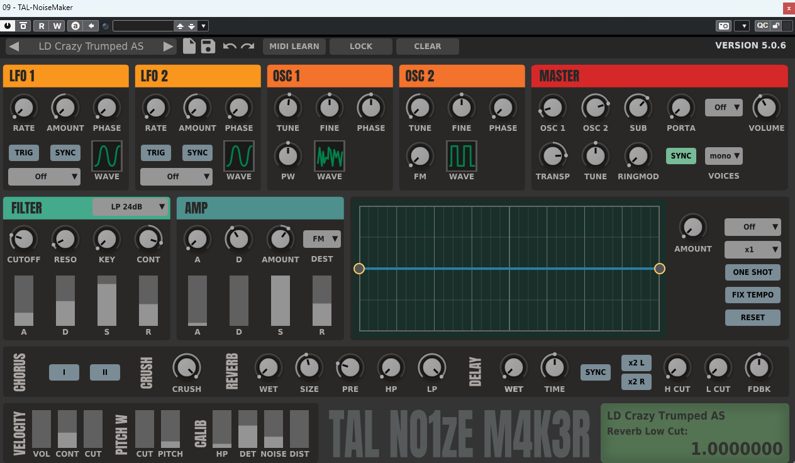The width and height of the screenshot is (795, 463).
Task: Open the FM destination dropdown in AMP
Action: coord(321,238)
